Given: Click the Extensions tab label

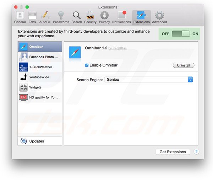Looking at the screenshot, I should [141, 22].
